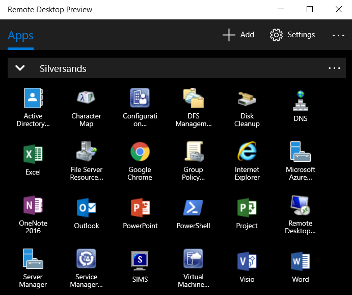Open PowerShell icon
The image size is (352, 295).
coord(193,208)
